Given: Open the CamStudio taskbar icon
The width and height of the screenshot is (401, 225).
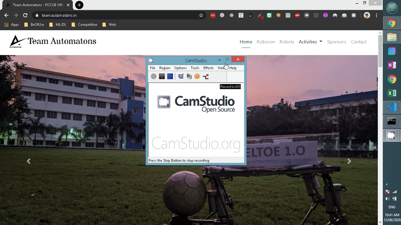Looking at the screenshot, I should pyautogui.click(x=391, y=135).
